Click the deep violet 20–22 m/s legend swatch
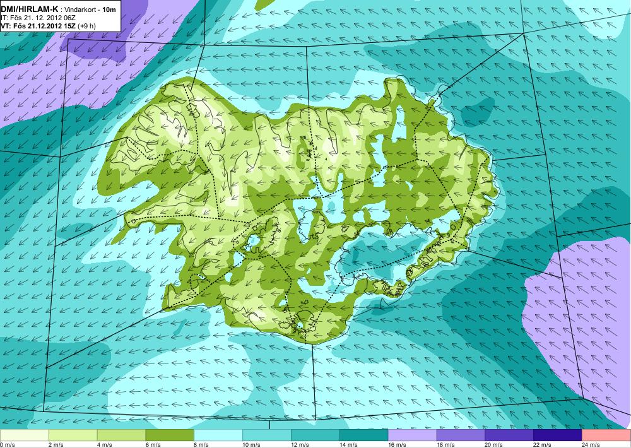Viewport: 631px width, 448px height. (509, 435)
